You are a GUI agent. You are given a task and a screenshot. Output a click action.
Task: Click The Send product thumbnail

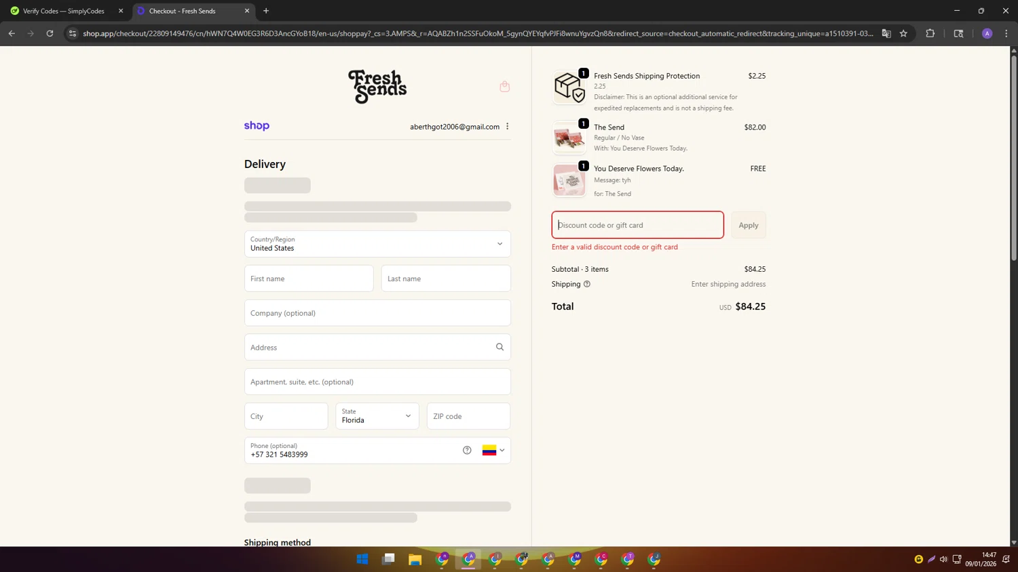pyautogui.click(x=569, y=138)
